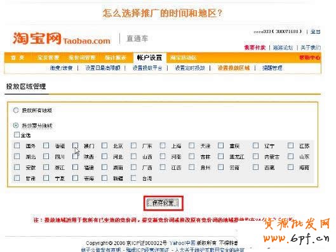Viewport: 336px width, 252px height.
Task: Open the 首页 tab
Action: 18,58
